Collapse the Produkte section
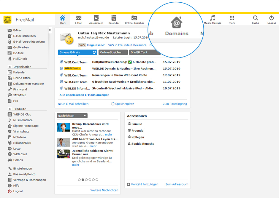 [9, 109]
